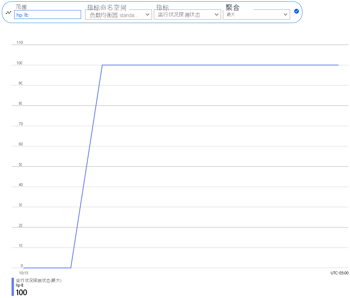Click the legend value 100
This screenshot has height=298, width=350.
[x=21, y=292]
